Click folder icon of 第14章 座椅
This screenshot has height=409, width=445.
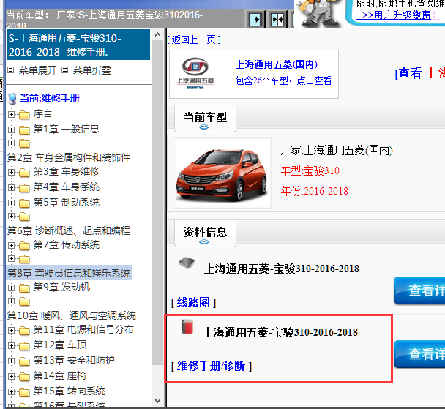point(24,376)
